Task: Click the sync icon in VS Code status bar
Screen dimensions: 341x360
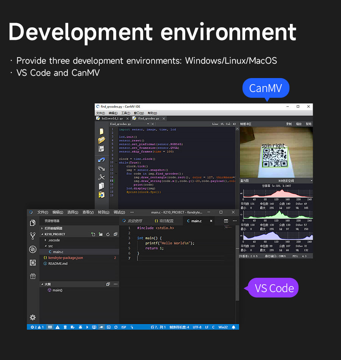Action: 116,327
